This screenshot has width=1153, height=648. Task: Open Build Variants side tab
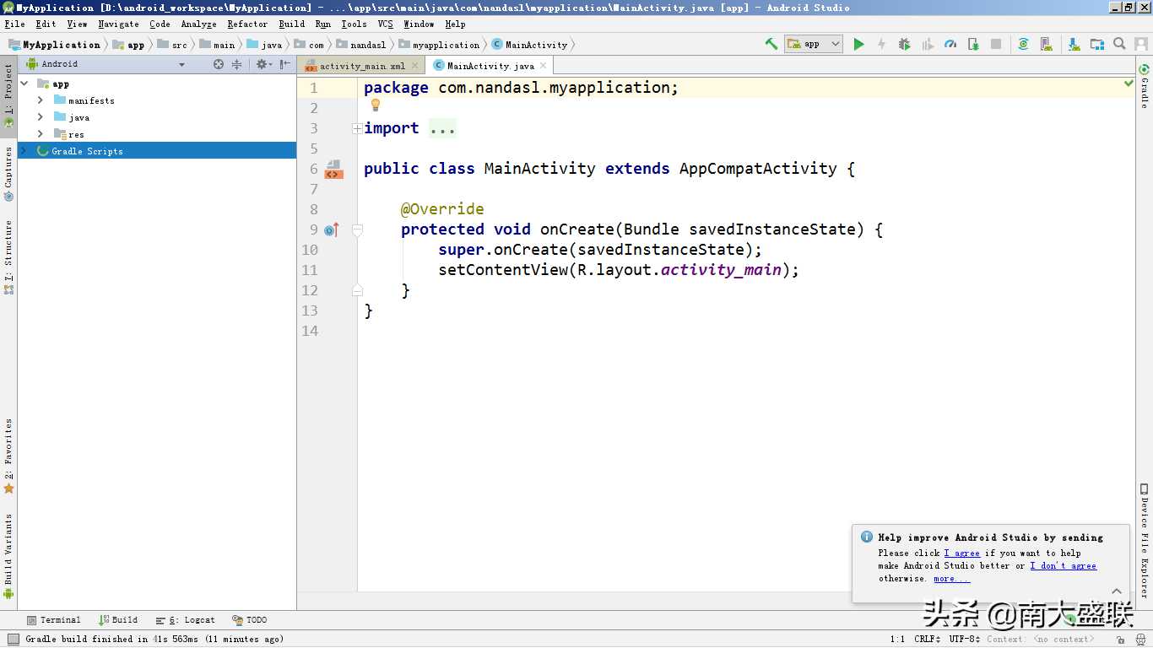(x=8, y=555)
